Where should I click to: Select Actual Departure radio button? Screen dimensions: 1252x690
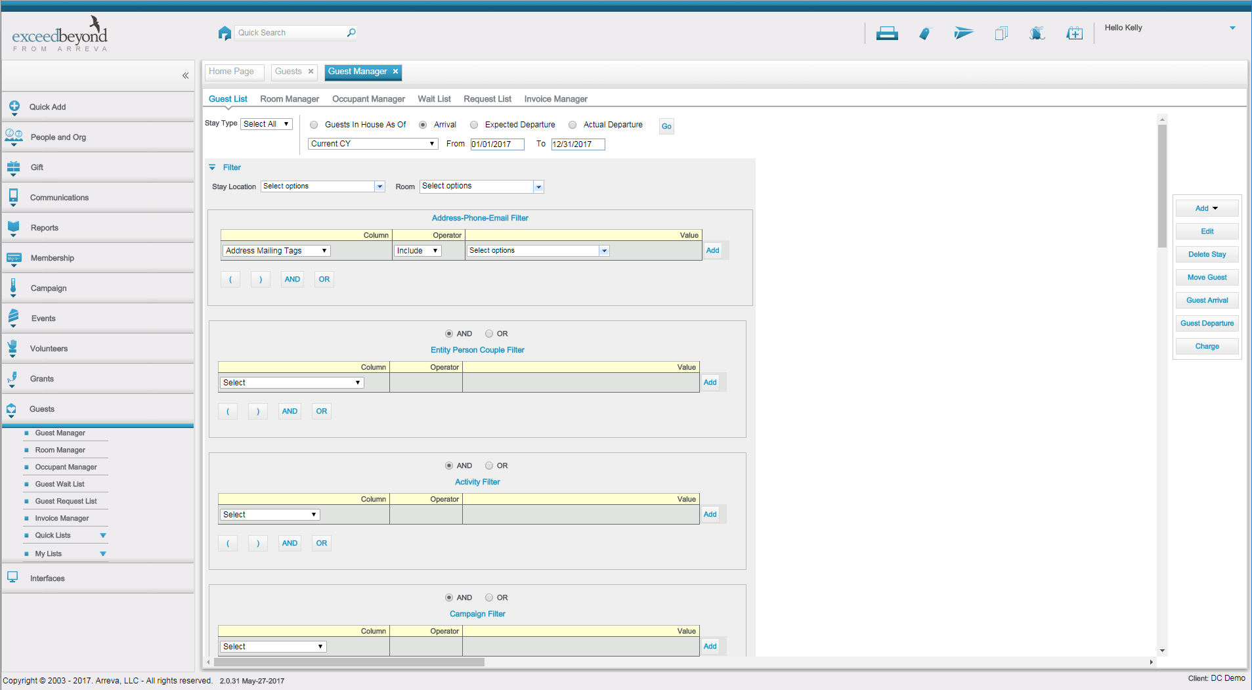pos(572,125)
